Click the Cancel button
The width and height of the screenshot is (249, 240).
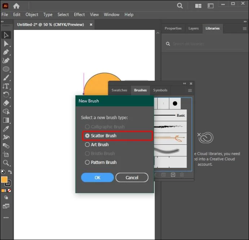[x=132, y=178]
